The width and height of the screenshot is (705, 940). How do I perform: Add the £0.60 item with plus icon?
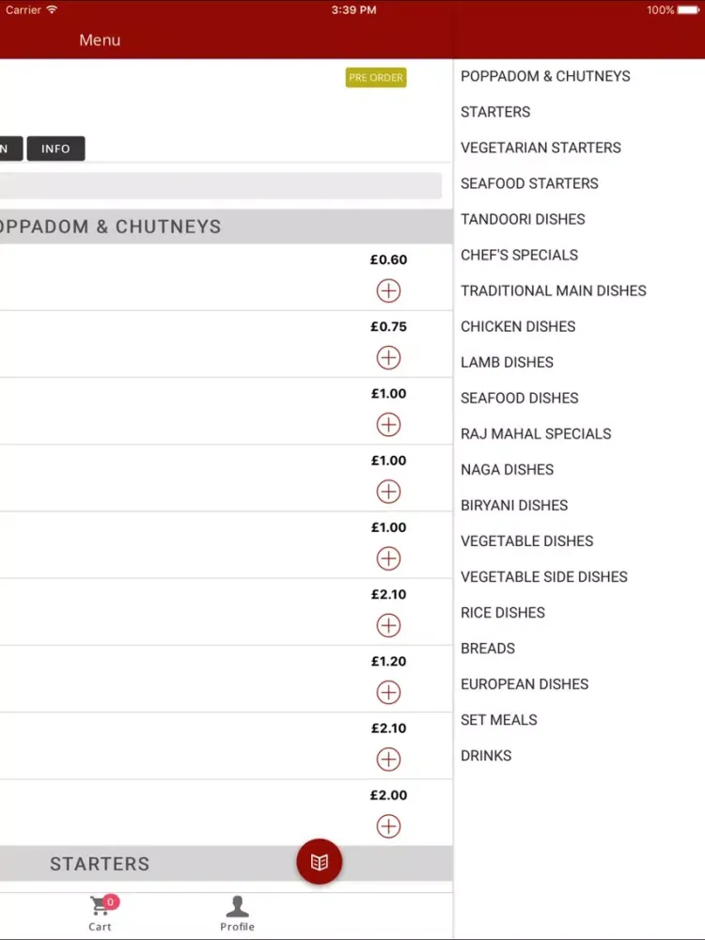pyautogui.click(x=388, y=290)
